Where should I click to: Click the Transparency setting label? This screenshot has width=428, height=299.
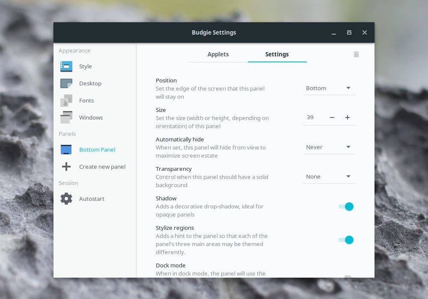[174, 169]
